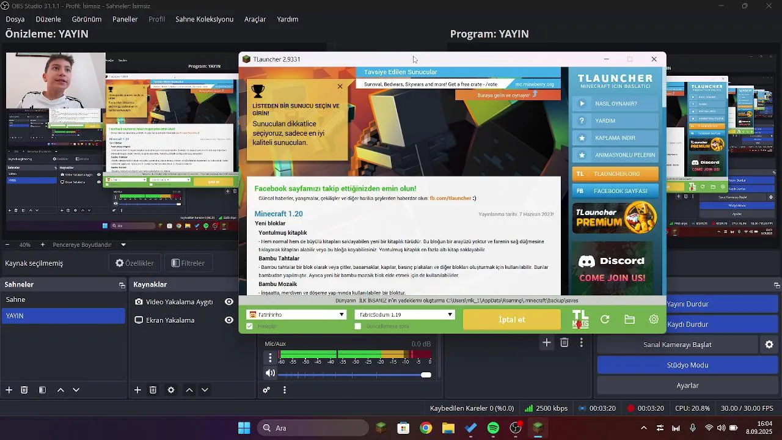Hide the Video Yakalama Aygıtı source
Viewport: 782px width, 440px height.
(x=229, y=302)
